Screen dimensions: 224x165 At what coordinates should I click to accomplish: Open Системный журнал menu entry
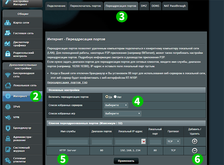click(22, 149)
